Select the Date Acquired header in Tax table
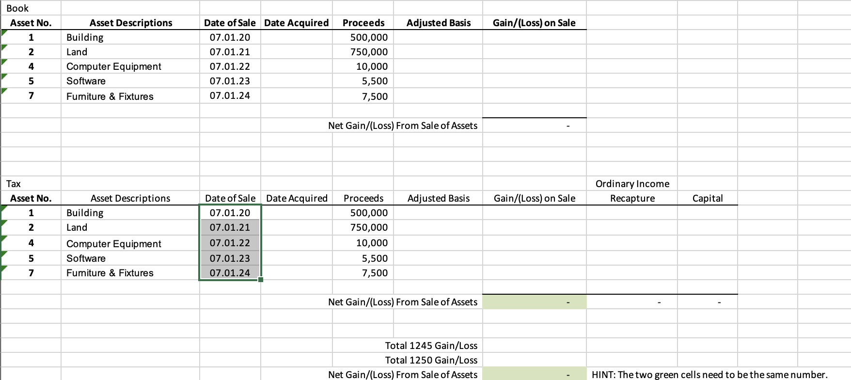Screen dimensions: 851x380 click(x=297, y=198)
